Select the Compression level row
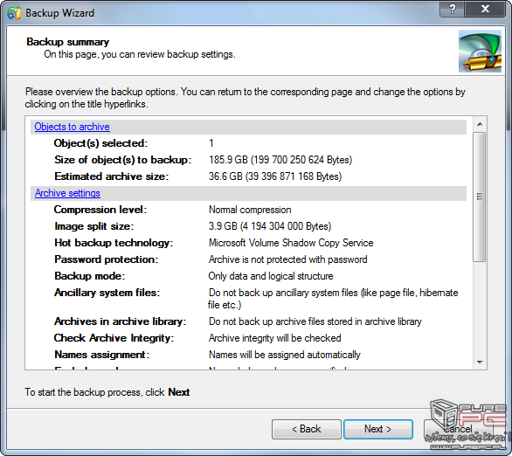512x456 pixels. tap(248, 210)
